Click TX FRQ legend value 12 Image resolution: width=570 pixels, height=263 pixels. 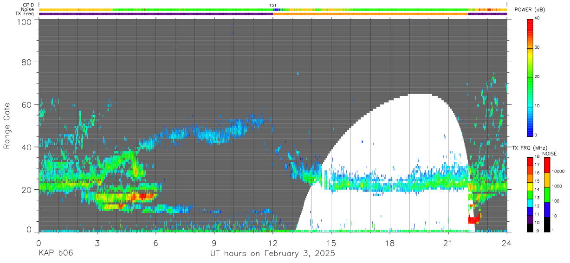pyautogui.click(x=538, y=206)
